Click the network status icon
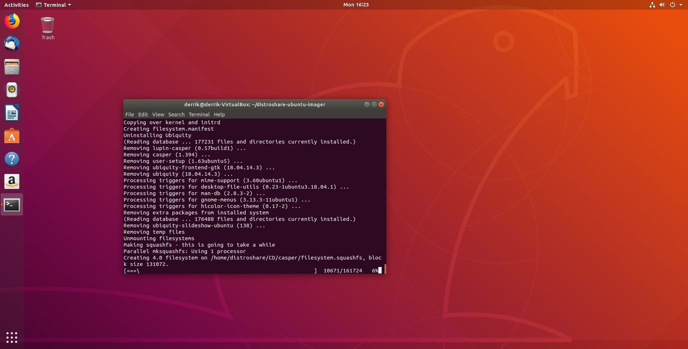Image resolution: width=688 pixels, height=349 pixels. click(652, 5)
